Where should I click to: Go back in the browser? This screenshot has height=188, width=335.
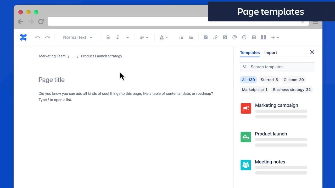[20, 22]
